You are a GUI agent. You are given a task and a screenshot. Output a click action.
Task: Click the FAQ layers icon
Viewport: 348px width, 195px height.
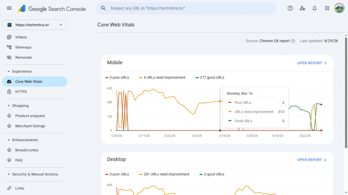coord(9,160)
